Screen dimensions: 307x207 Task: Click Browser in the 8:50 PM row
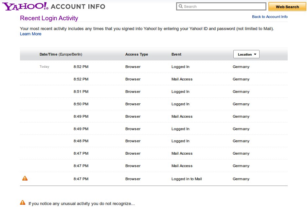(x=133, y=104)
